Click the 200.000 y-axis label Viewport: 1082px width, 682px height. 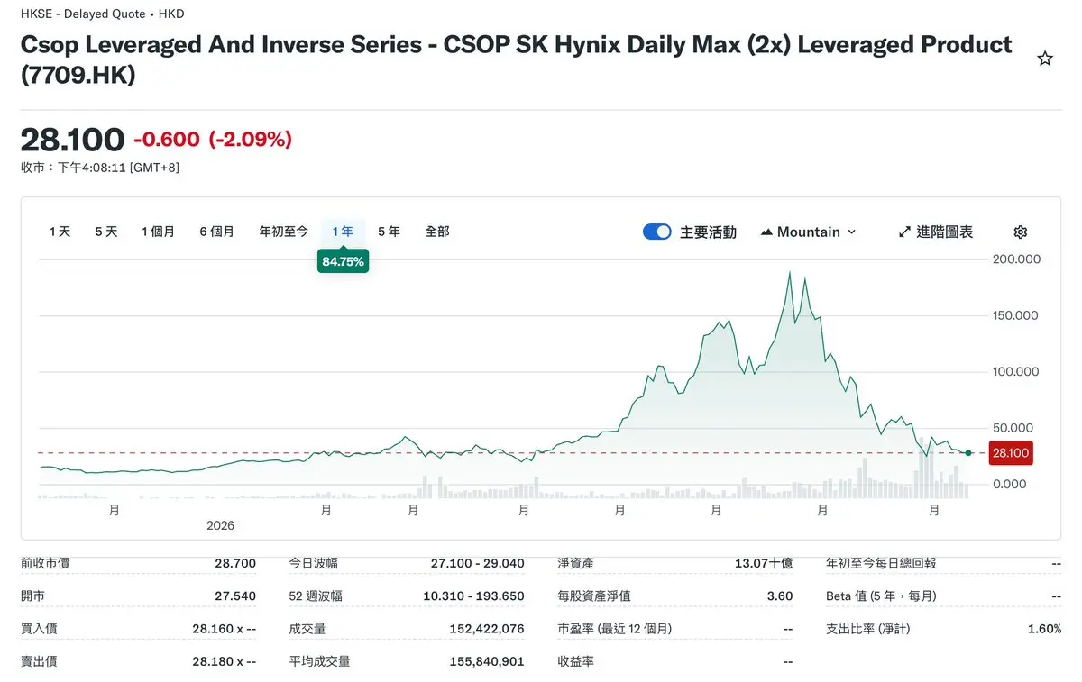tap(1016, 259)
